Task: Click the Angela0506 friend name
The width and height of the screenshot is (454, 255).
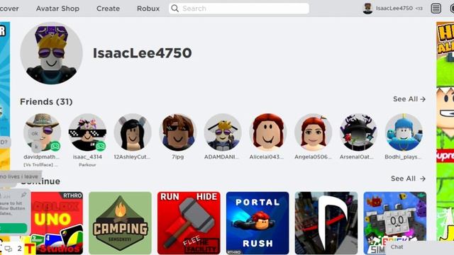Action: tap(313, 157)
